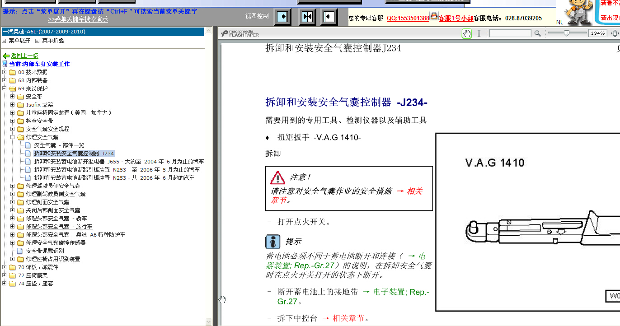Click the center-split view control button
The width and height of the screenshot is (620, 326).
click(307, 17)
